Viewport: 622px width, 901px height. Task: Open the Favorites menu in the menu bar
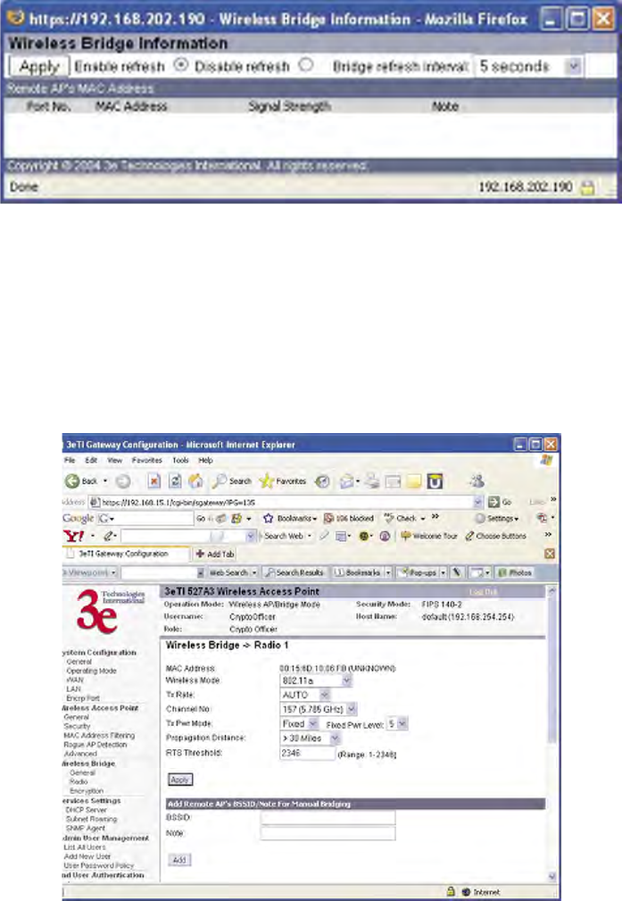147,460
